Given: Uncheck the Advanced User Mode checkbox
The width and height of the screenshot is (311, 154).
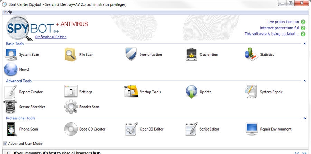Looking at the screenshot, I should 5,144.
